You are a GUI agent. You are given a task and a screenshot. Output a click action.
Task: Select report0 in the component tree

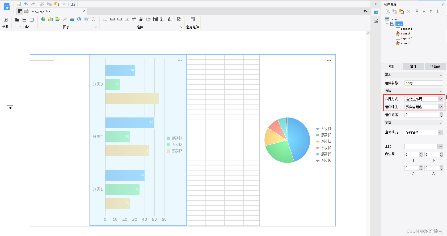pos(406,38)
